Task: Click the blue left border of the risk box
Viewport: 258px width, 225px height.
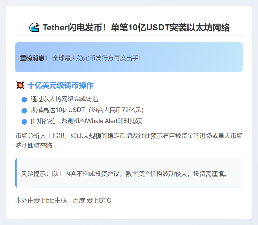Action: (16, 173)
